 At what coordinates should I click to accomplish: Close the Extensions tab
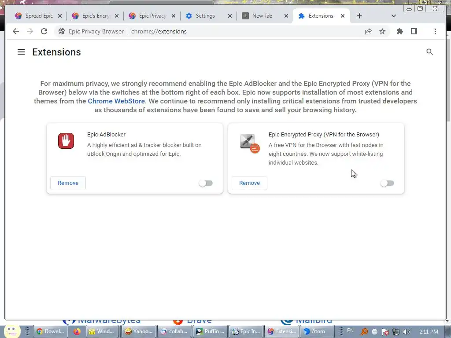pyautogui.click(x=343, y=16)
